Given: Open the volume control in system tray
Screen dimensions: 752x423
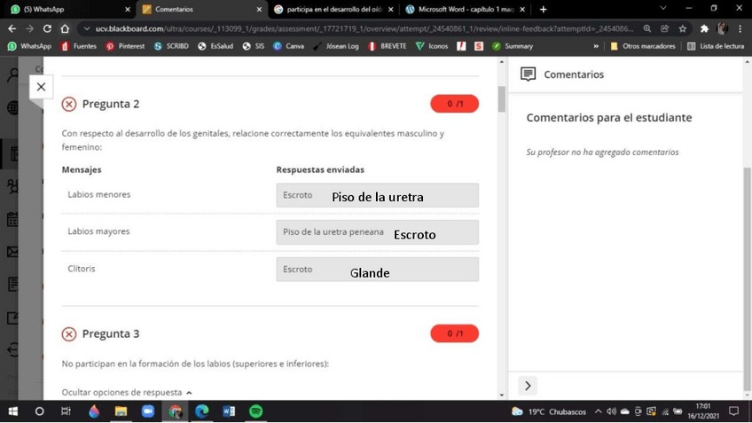Looking at the screenshot, I should pos(611,411).
